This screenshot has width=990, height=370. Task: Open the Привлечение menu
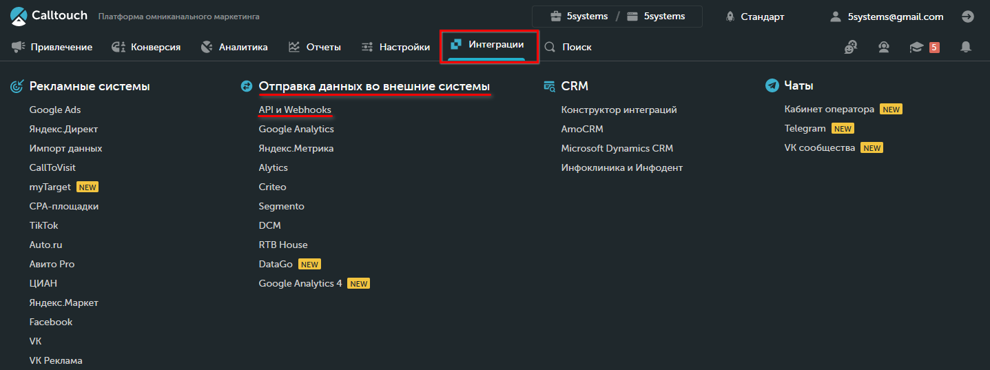61,47
